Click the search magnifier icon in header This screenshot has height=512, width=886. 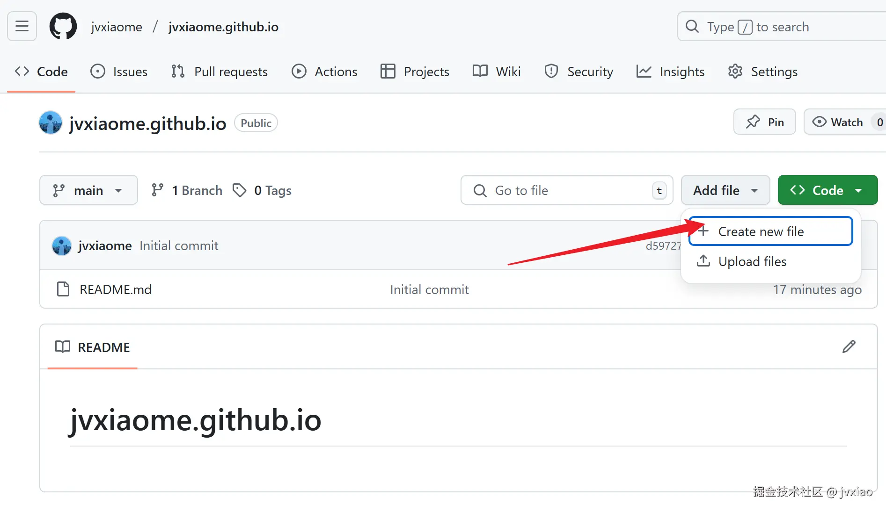point(693,27)
